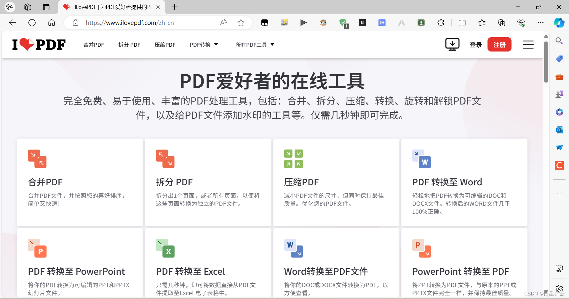Select the PDF 转换至 Word tool icon
Viewport: 569px width, 299px height.
[x=421, y=159]
